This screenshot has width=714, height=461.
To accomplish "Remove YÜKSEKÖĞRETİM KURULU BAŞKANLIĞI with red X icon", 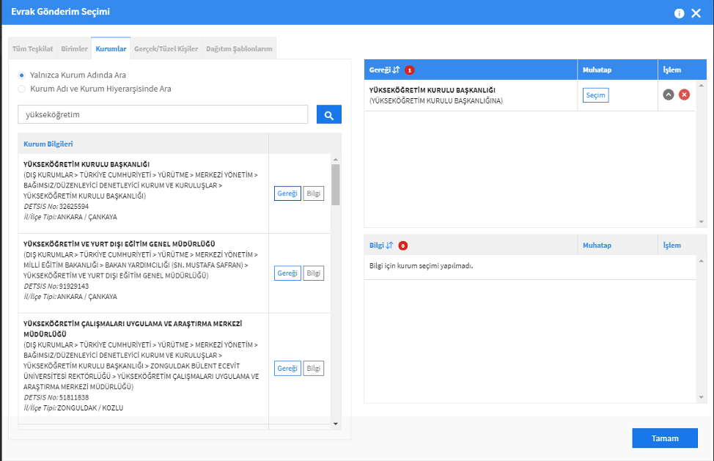I will click(x=684, y=95).
